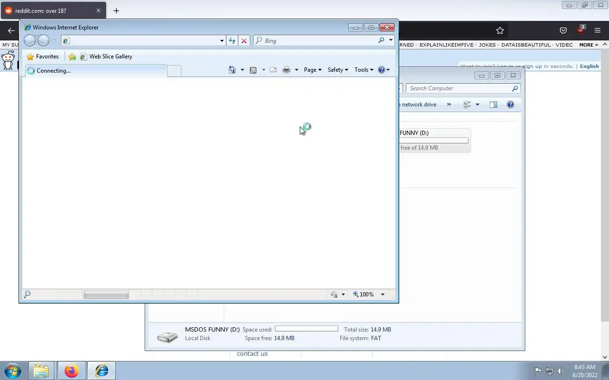The width and height of the screenshot is (609, 380).
Task: Click the EXPLAINLIKEIMFIVE subreddit link
Action: [x=447, y=45]
